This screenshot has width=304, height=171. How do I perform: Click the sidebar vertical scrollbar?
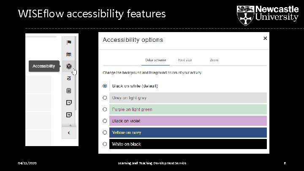76,73
